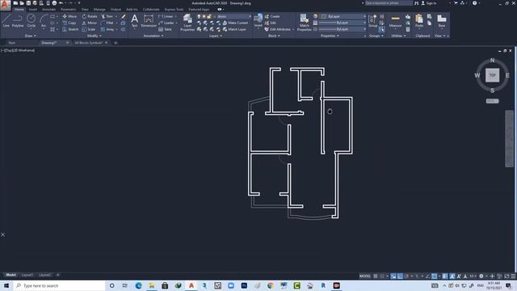The width and height of the screenshot is (517, 291).
Task: Click Make Current layer button
Action: (x=235, y=23)
